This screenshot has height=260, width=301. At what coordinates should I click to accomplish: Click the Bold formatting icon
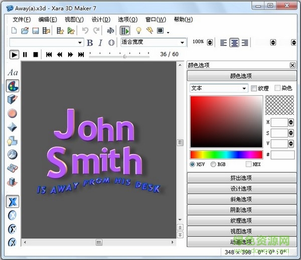pyautogui.click(x=90, y=43)
